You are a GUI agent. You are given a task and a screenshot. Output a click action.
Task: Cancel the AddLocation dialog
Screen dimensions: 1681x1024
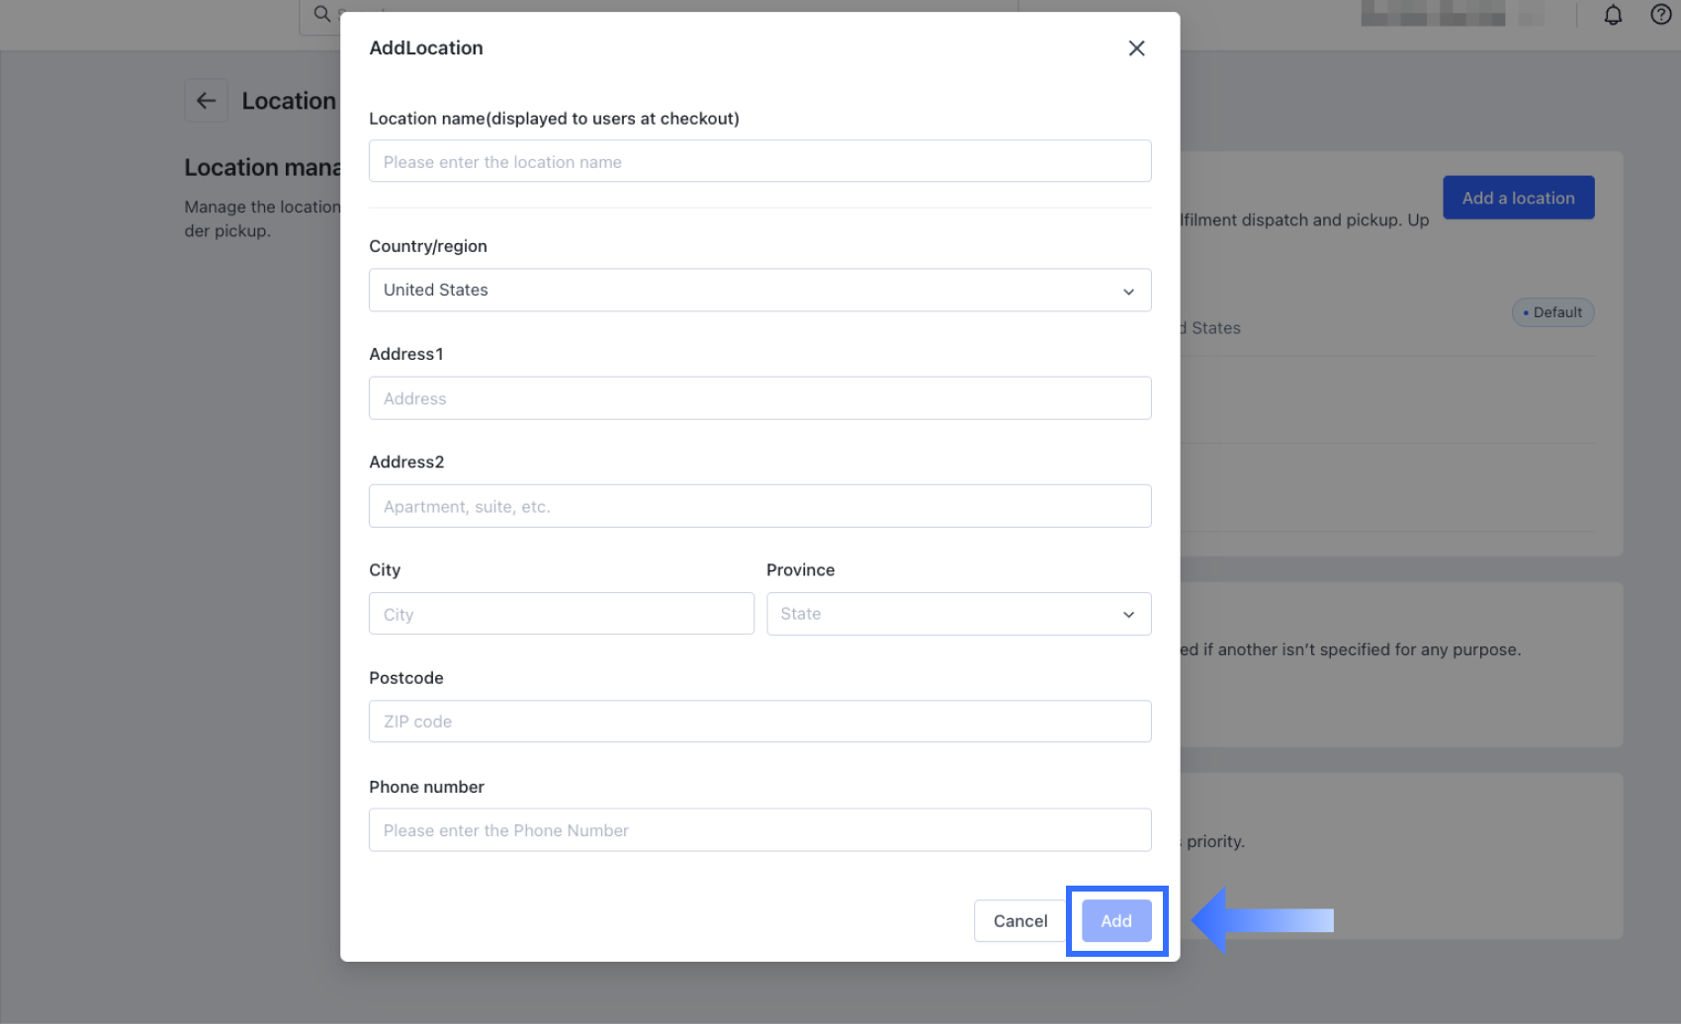pos(1019,921)
